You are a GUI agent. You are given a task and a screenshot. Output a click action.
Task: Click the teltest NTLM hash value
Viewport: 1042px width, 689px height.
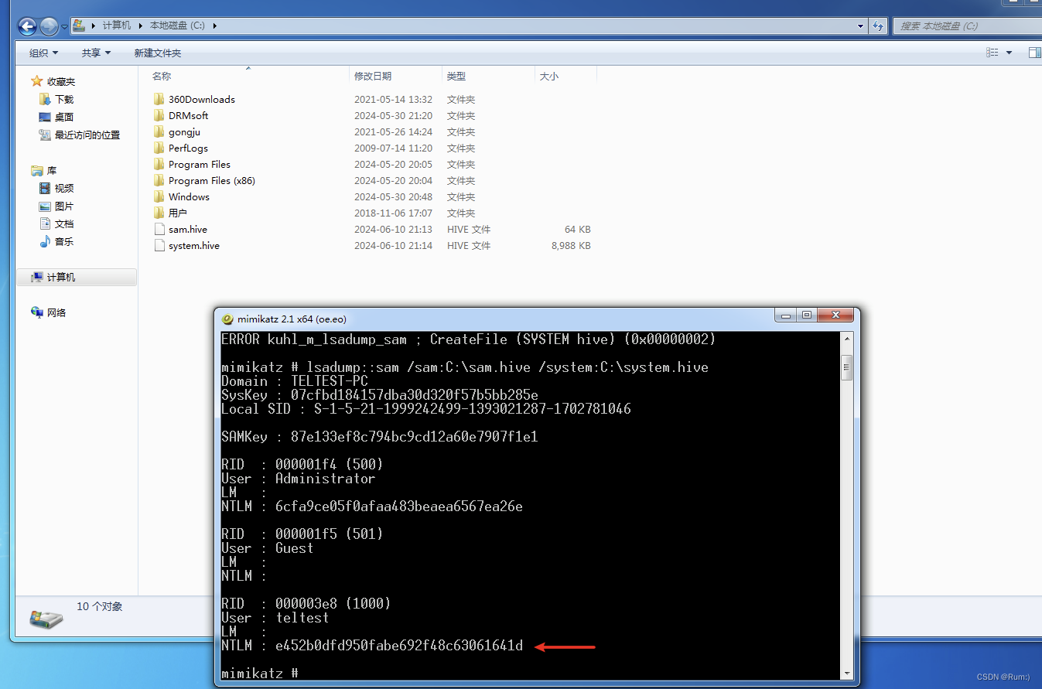pos(399,646)
